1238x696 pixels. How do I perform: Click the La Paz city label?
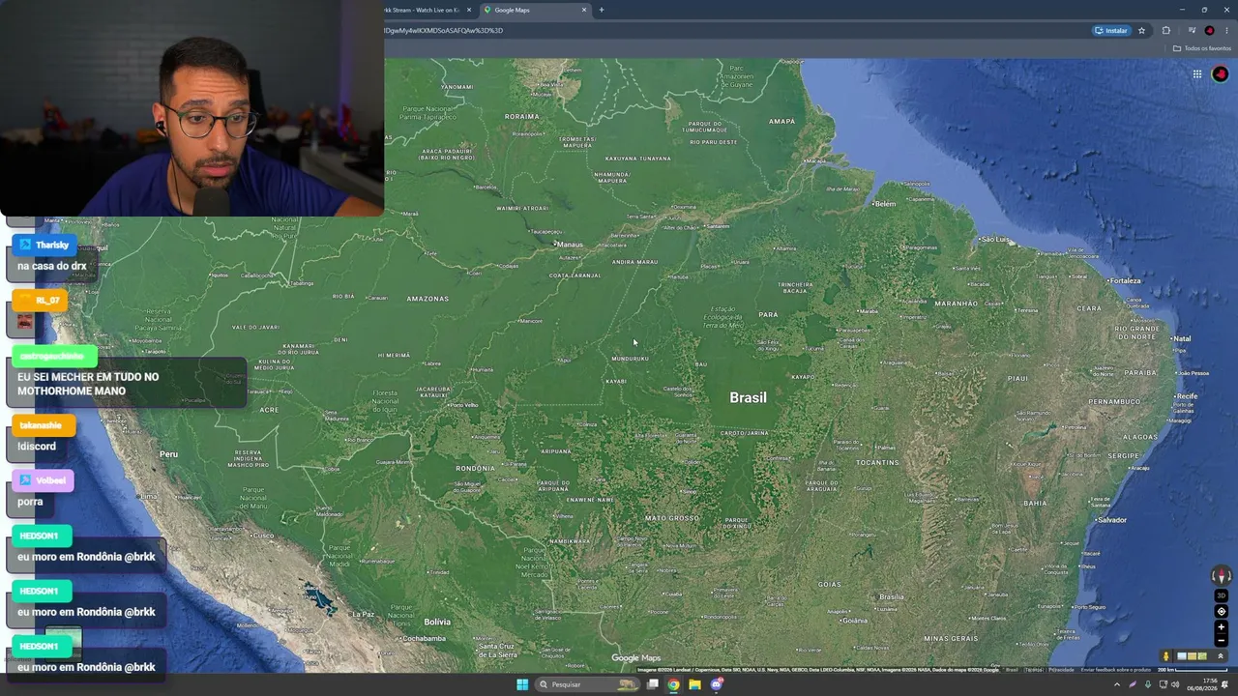pos(363,614)
